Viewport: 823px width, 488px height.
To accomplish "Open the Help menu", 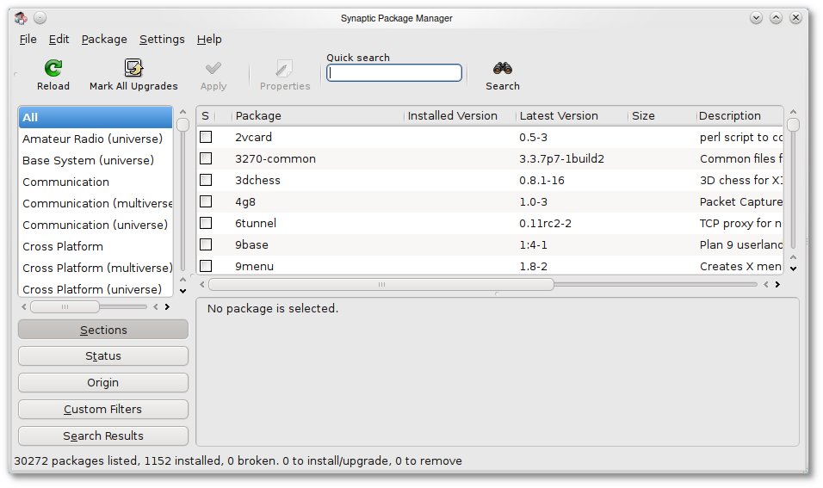I will [209, 40].
